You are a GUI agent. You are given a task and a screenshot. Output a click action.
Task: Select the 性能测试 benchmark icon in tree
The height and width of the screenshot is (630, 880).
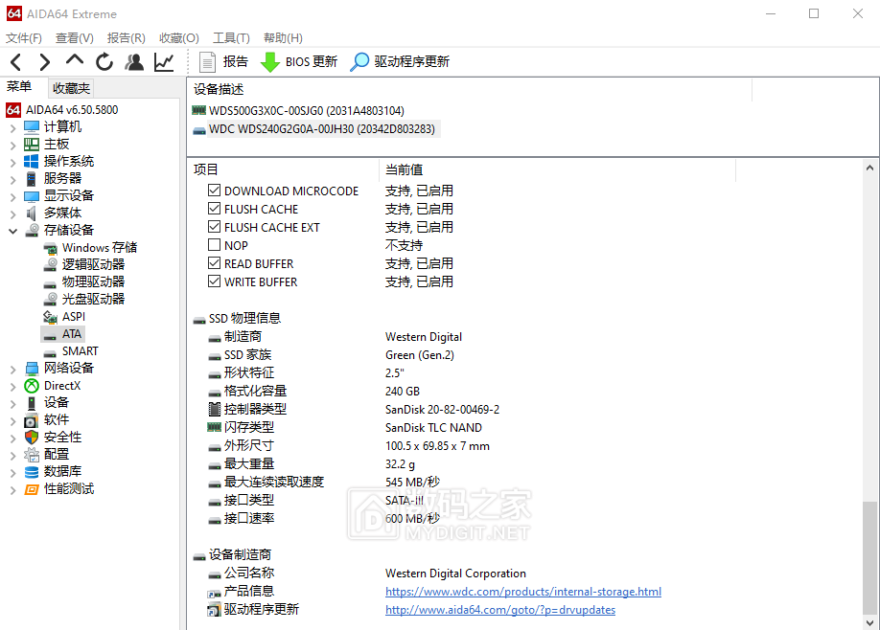32,489
